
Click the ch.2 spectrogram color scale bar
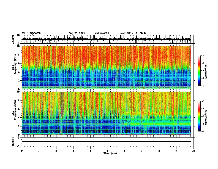pyautogui.click(x=199, y=116)
